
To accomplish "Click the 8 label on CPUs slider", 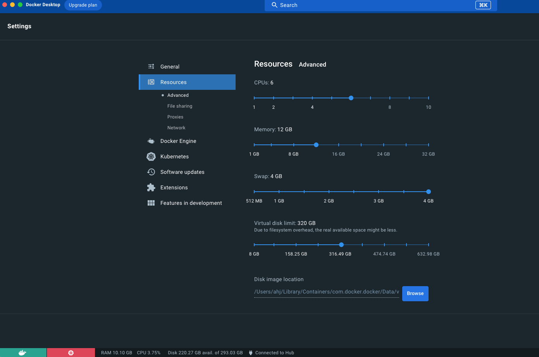I will point(390,107).
